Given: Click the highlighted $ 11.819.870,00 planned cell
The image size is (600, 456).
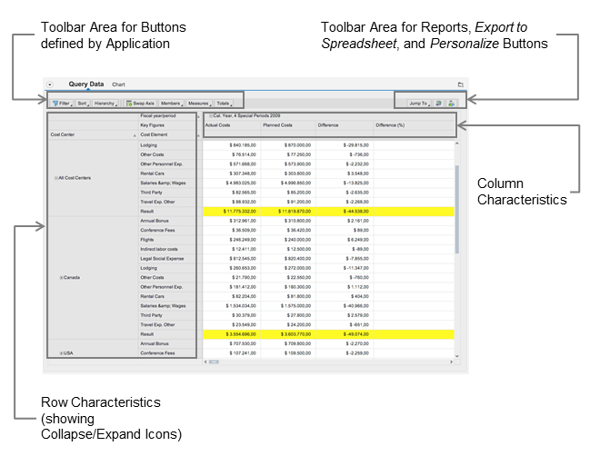Looking at the screenshot, I should click(288, 212).
